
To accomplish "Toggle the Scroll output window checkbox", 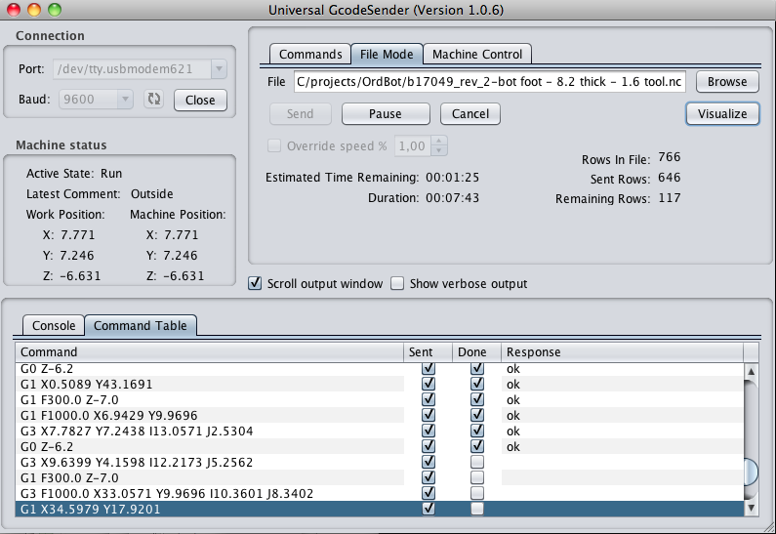I will pos(256,284).
